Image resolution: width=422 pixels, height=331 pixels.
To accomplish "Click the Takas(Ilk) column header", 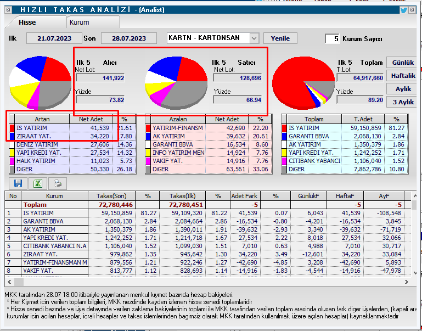I will coord(183,196).
